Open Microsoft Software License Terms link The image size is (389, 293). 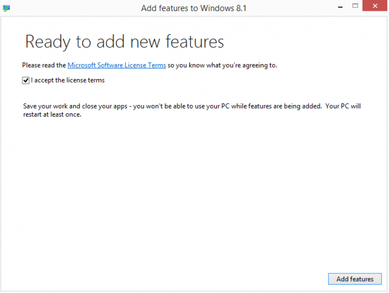117,65
